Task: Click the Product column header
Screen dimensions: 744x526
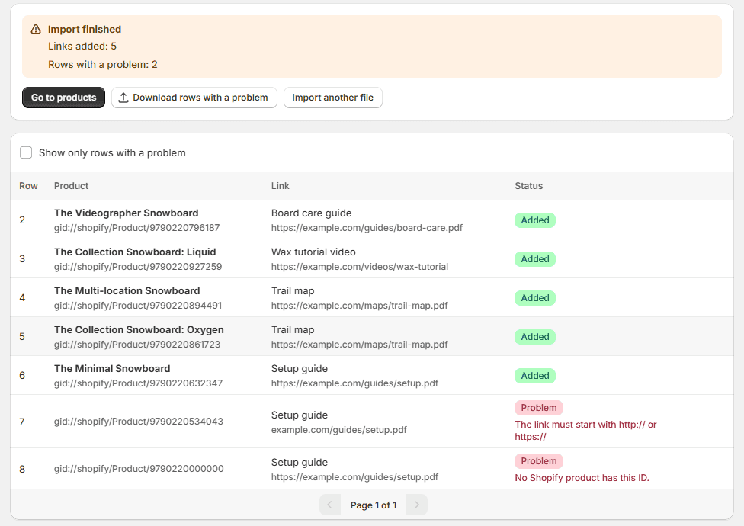Action: coord(71,186)
